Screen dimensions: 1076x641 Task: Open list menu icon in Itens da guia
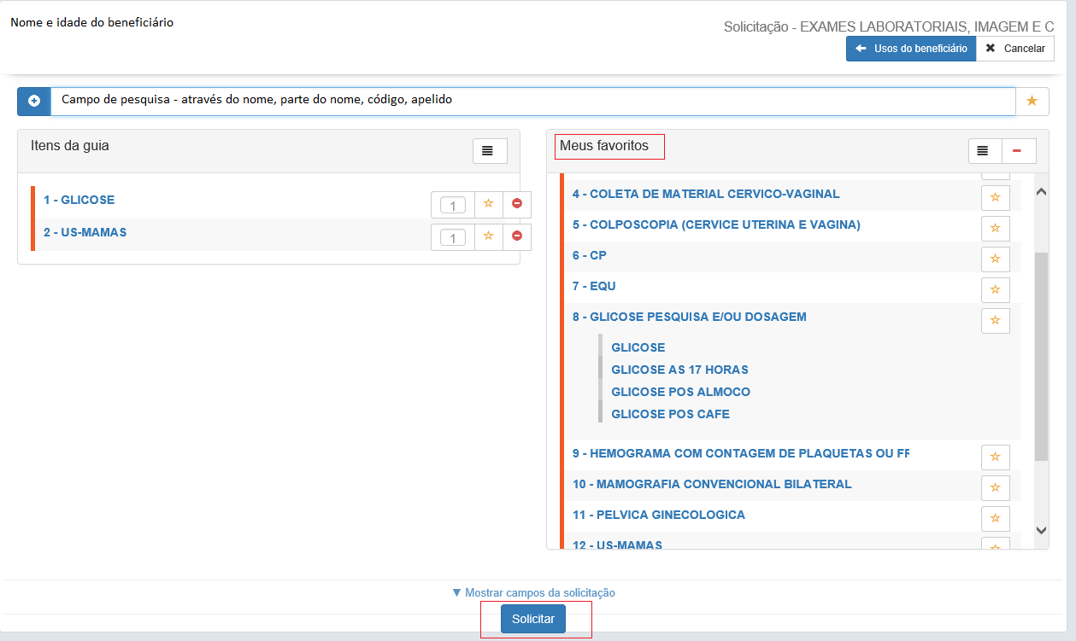tap(490, 151)
